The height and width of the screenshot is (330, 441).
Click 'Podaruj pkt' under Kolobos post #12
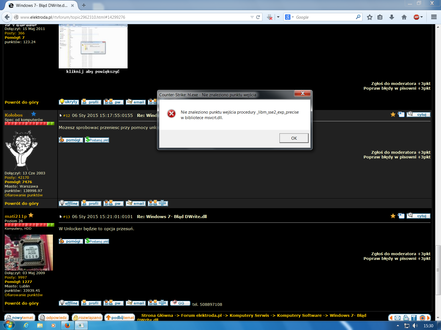(x=97, y=140)
